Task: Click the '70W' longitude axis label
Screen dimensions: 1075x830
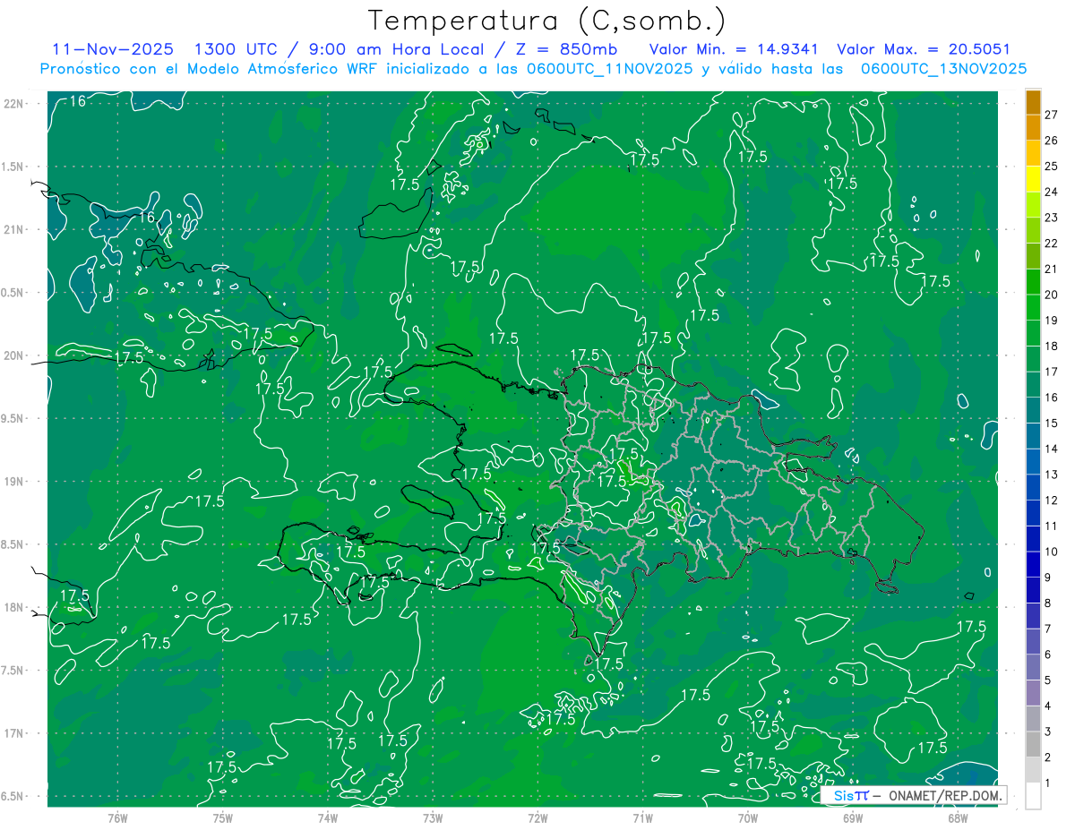Action: click(x=748, y=817)
